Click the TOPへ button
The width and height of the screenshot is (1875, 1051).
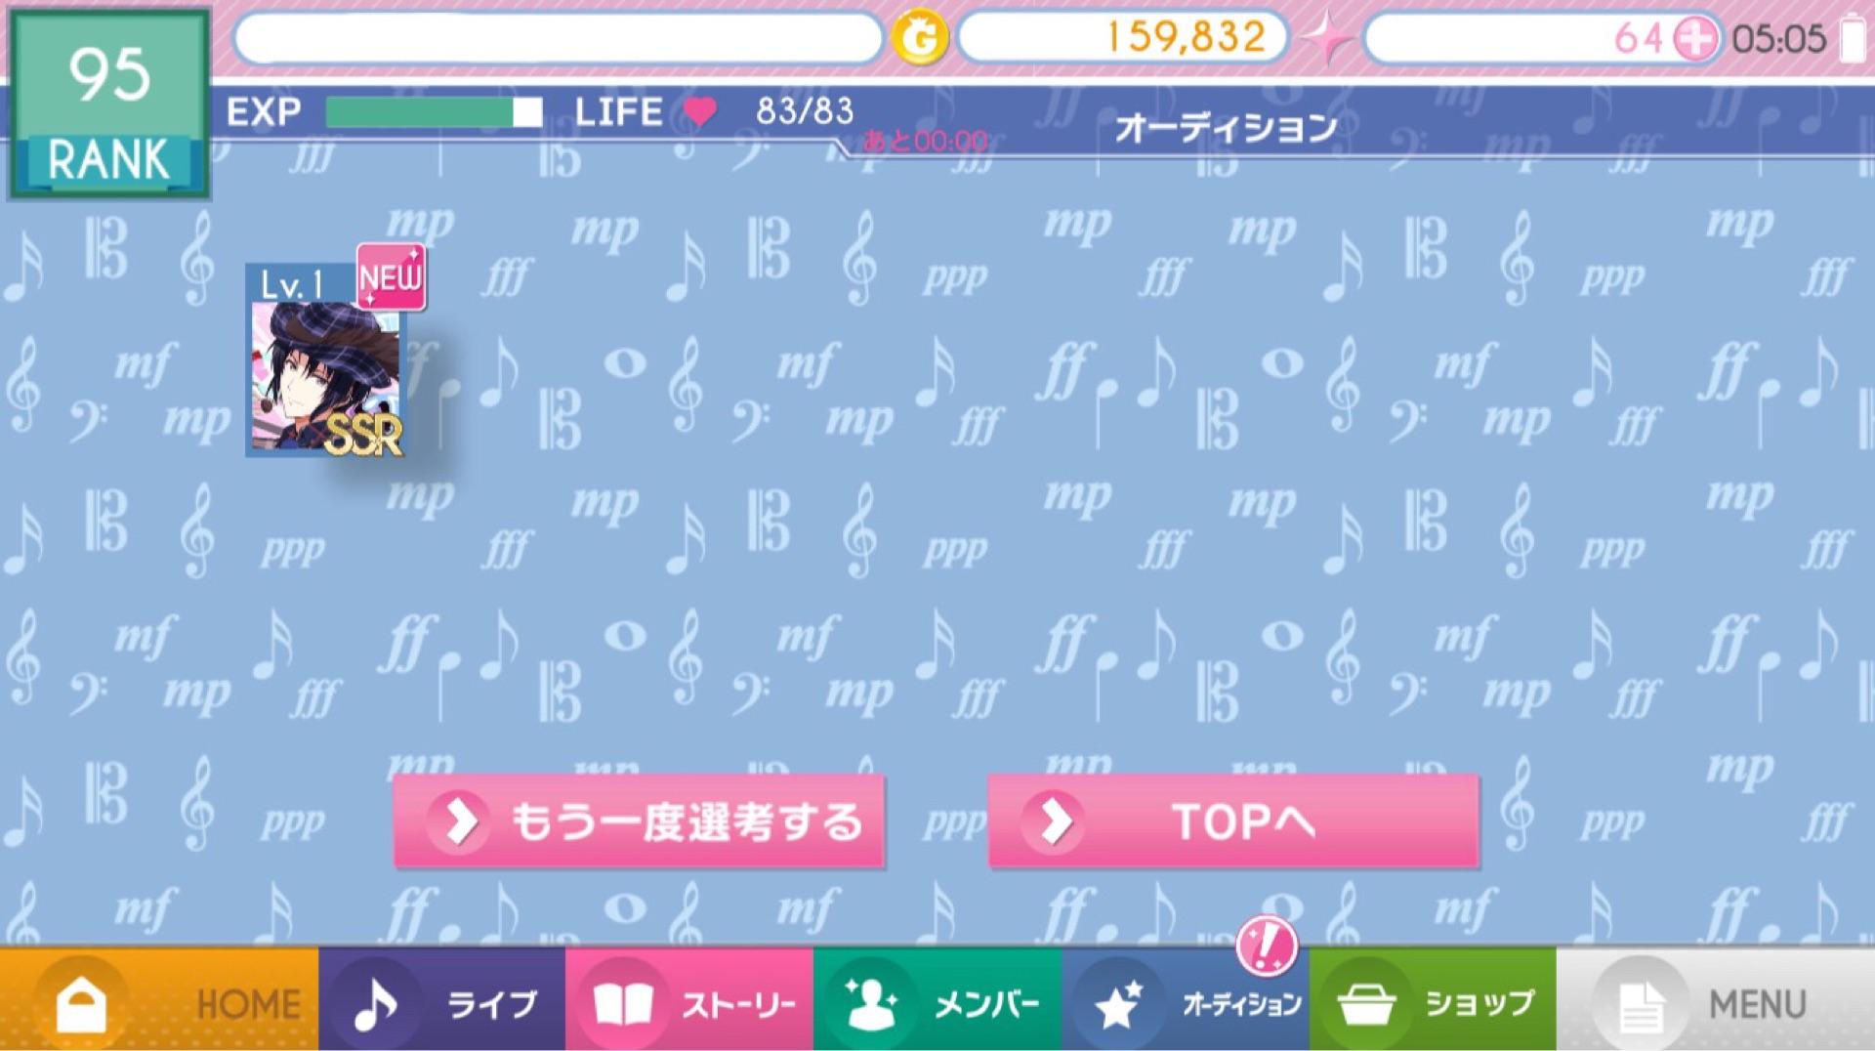(x=1234, y=821)
